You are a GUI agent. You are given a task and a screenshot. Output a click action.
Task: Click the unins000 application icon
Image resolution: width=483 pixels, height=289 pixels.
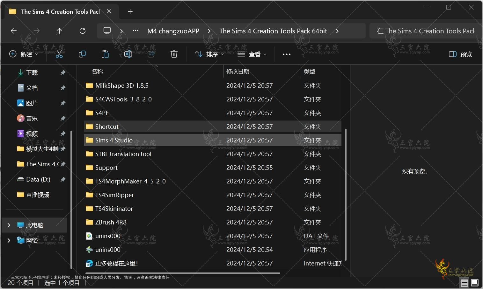coord(90,250)
